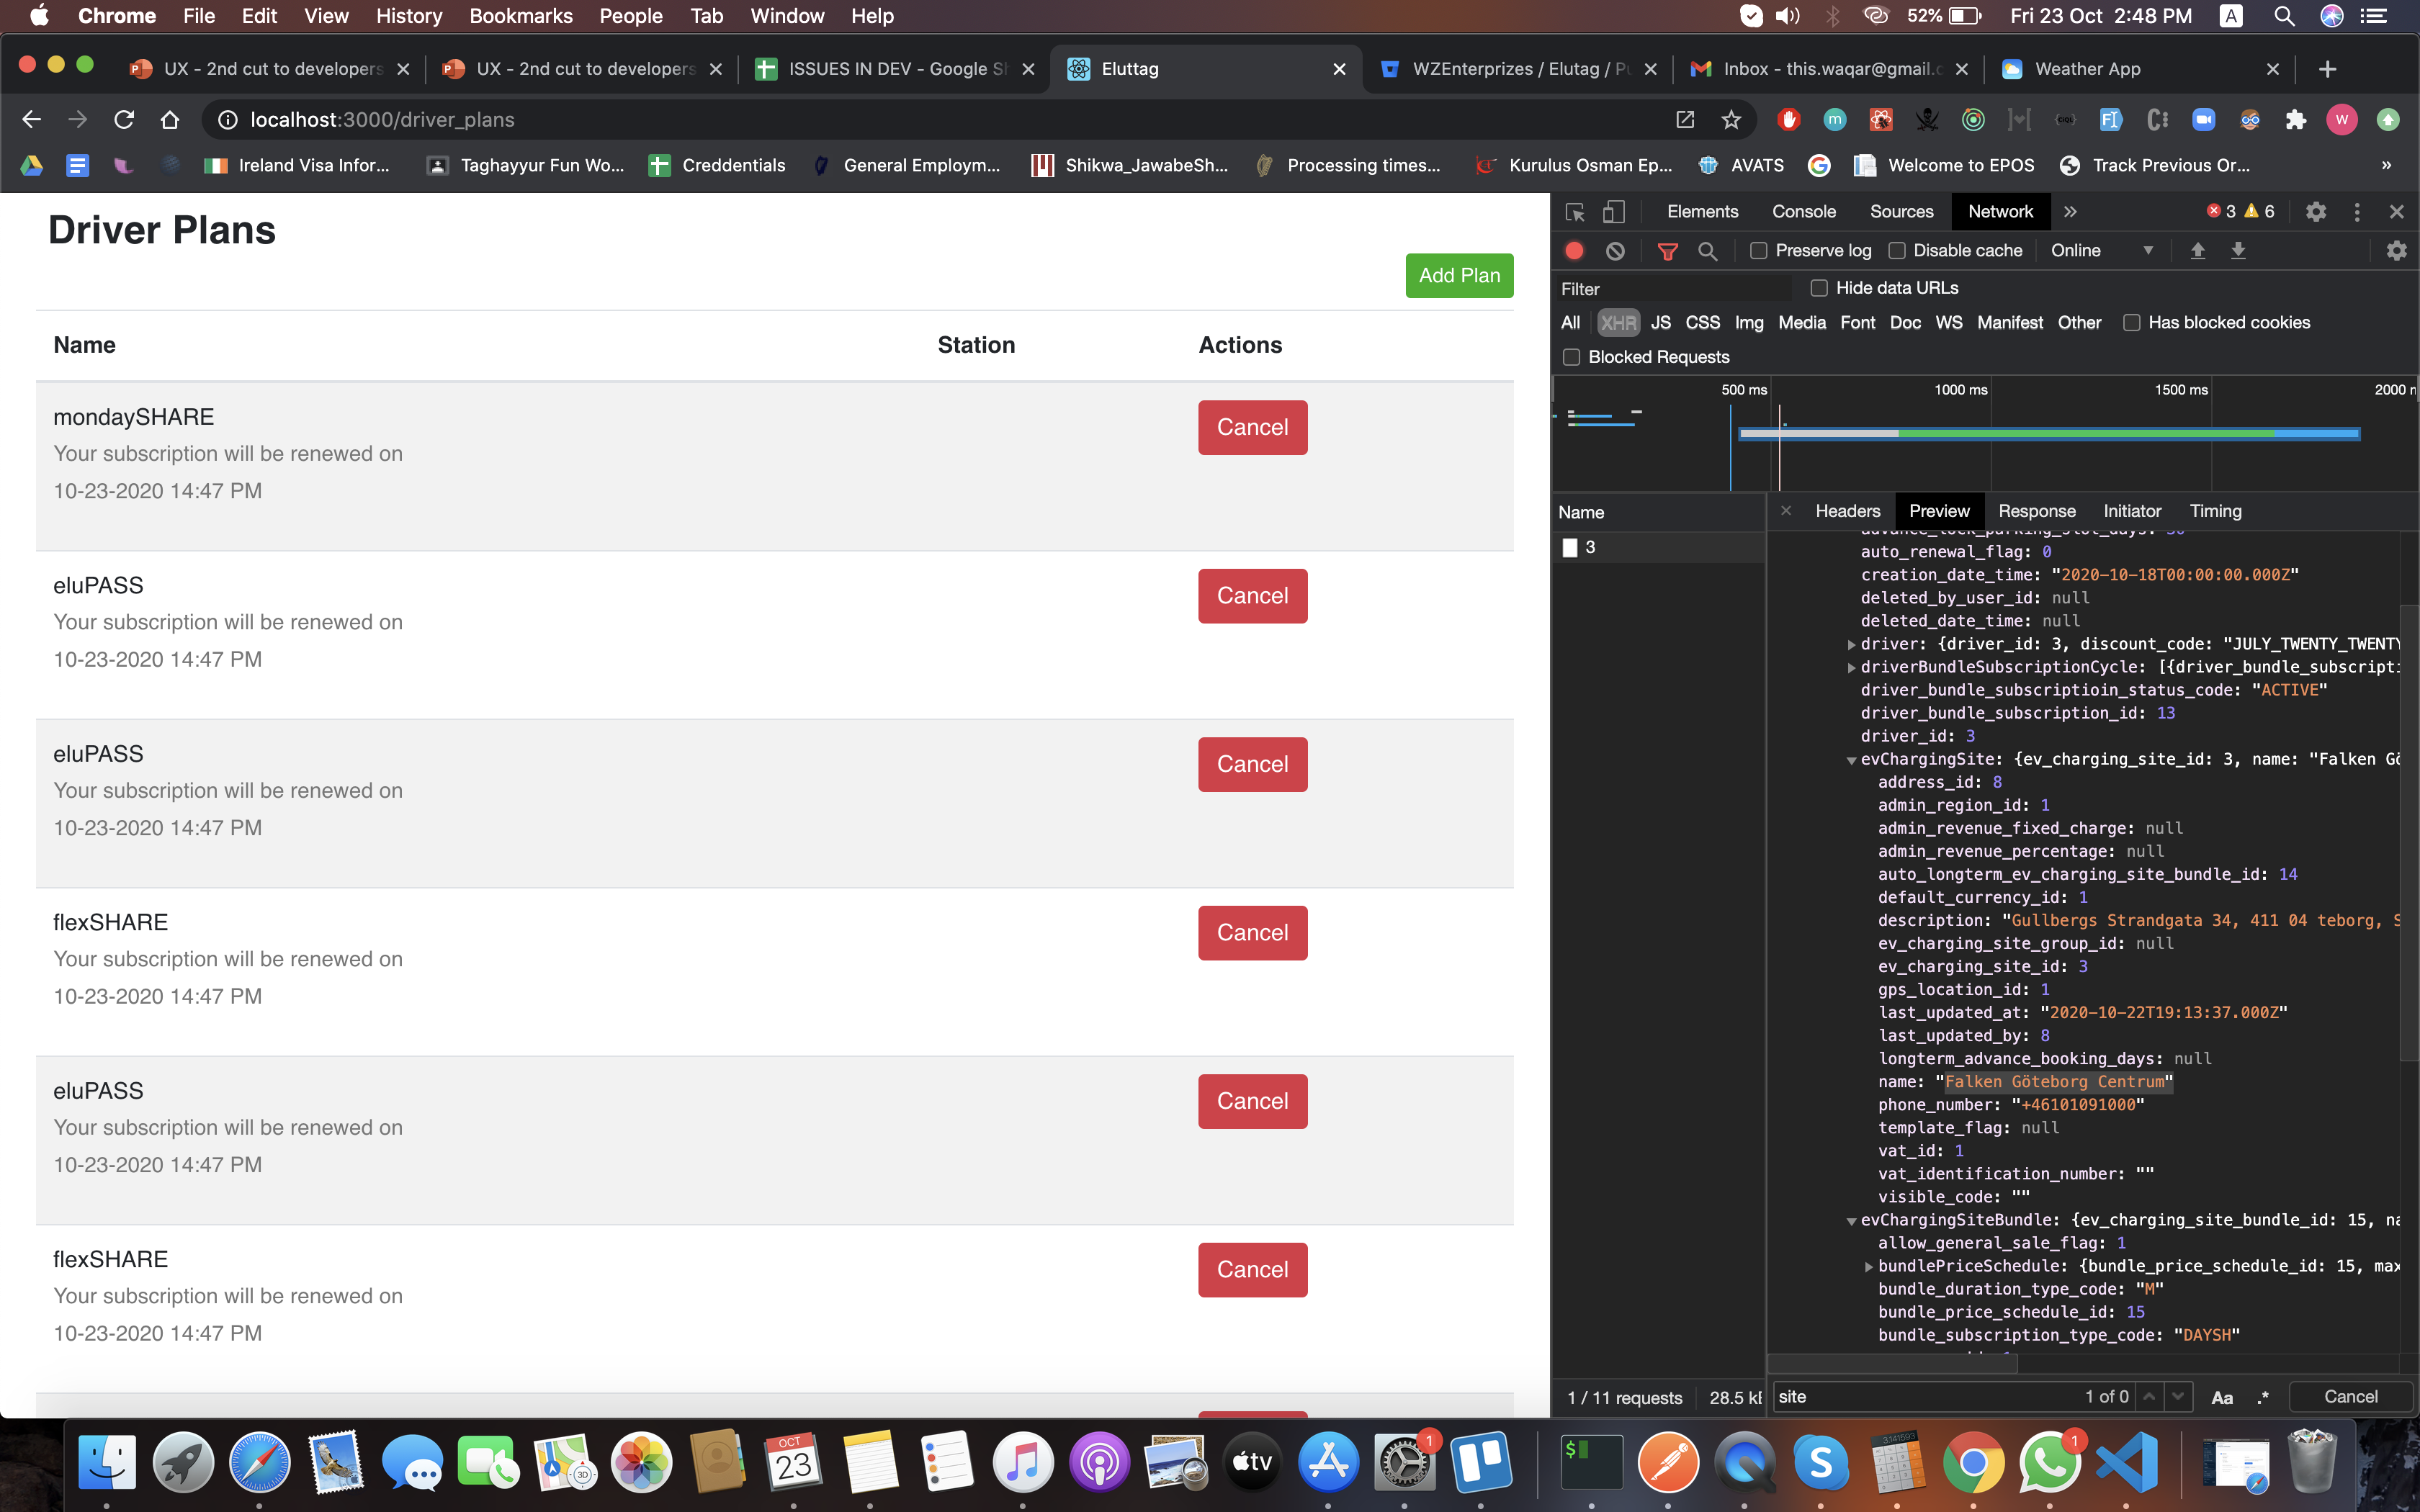Click the preview pane horizontal scrollbar

(x=1893, y=1365)
